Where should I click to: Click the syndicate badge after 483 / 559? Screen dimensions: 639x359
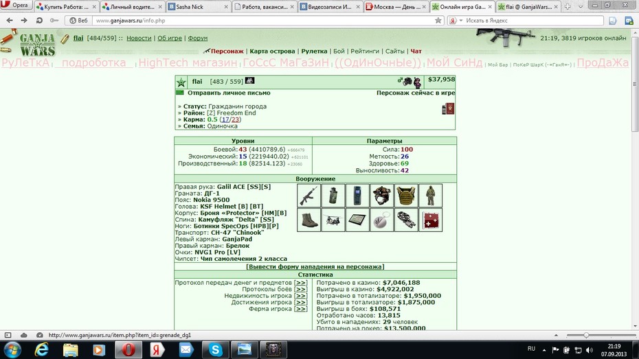coord(249,80)
